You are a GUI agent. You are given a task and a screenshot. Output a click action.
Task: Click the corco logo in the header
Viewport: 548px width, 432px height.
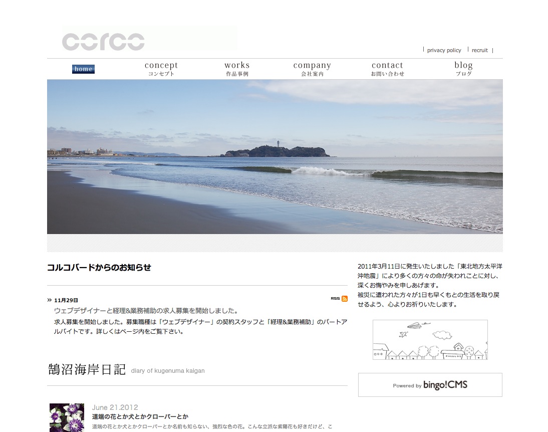104,41
